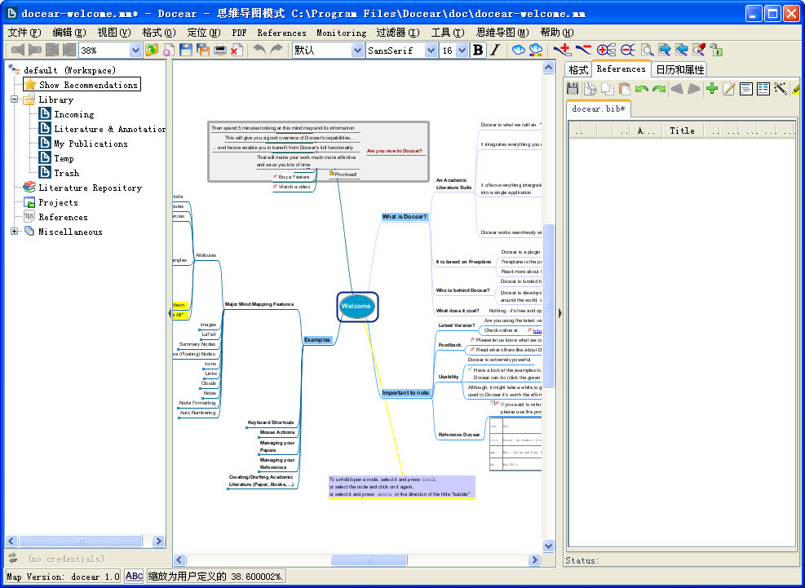Select the docear.bib* tab
The width and height of the screenshot is (805, 588).
[x=599, y=108]
